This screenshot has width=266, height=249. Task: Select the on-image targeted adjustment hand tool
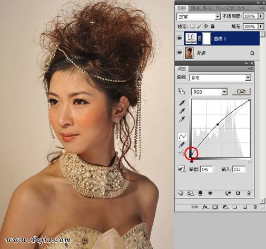coord(182,92)
